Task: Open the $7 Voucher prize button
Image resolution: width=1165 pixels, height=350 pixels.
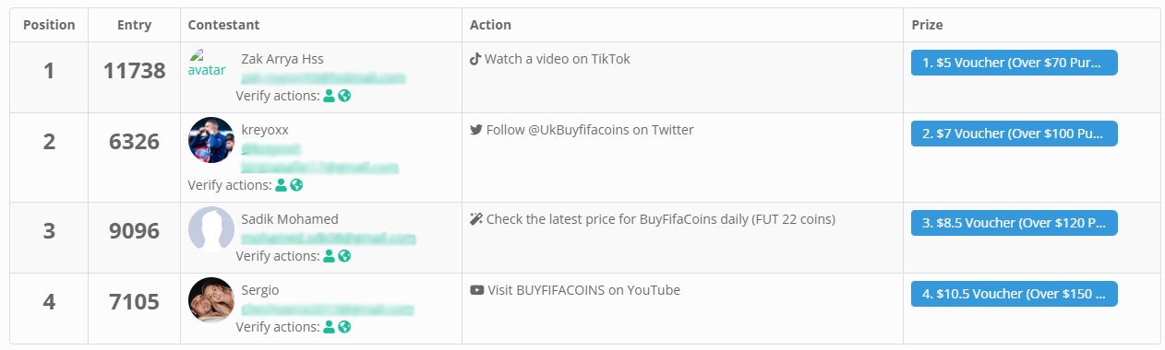Action: [x=1015, y=134]
